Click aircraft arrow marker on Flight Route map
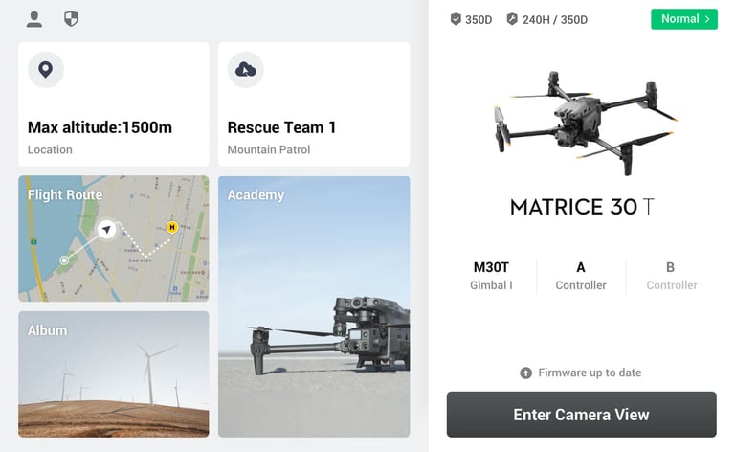735x452 pixels. [107, 229]
